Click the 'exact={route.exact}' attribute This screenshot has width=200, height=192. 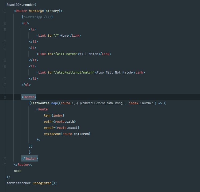(x=61, y=128)
